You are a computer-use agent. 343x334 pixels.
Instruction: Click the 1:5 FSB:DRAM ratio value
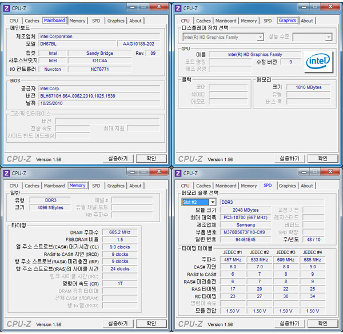120,240
